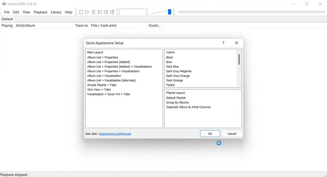Click the Title / track artist column header
This screenshot has width=327, height=177.
118,26
